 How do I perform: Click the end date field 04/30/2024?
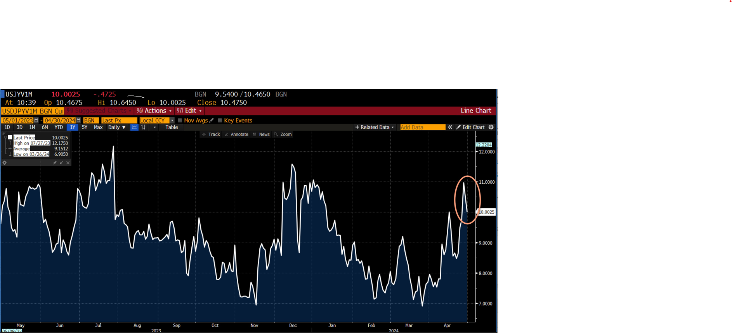(59, 121)
